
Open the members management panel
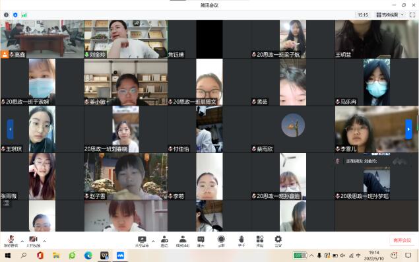[183, 241]
